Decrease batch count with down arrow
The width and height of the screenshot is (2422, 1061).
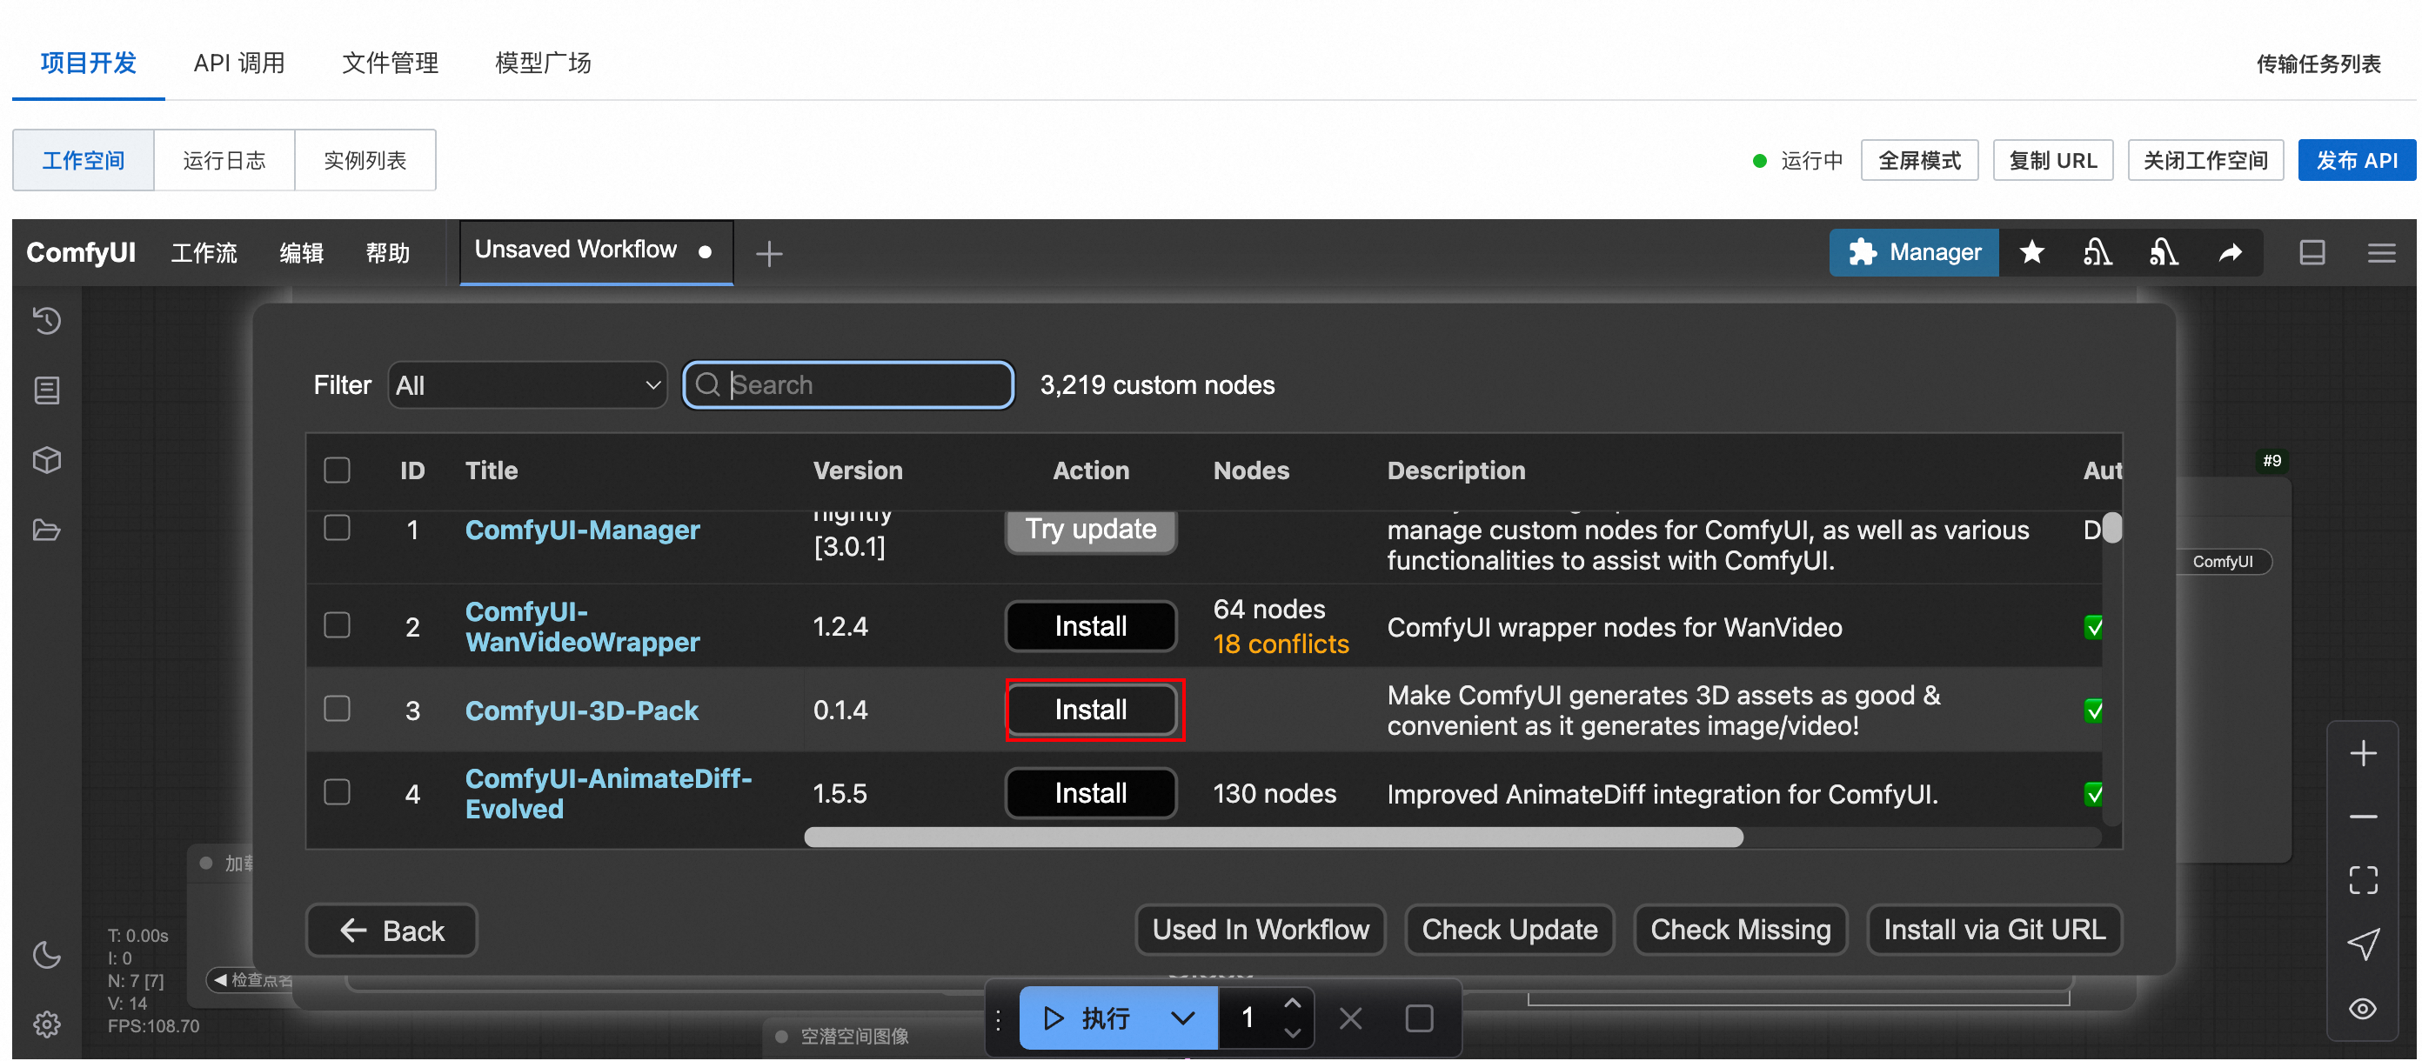coord(1293,1033)
